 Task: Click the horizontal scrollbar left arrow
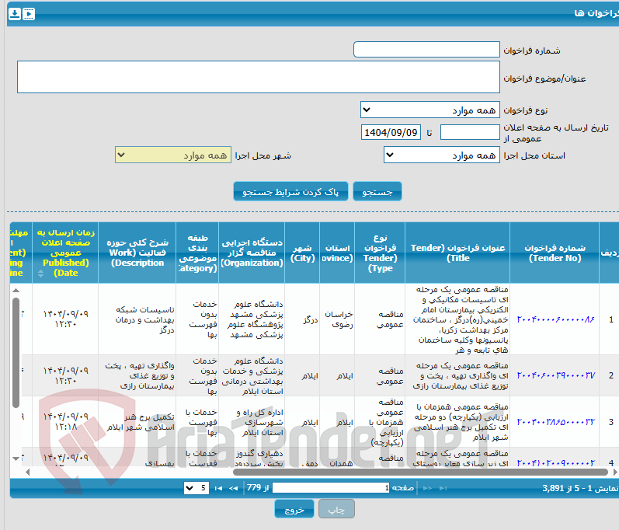click(27, 472)
